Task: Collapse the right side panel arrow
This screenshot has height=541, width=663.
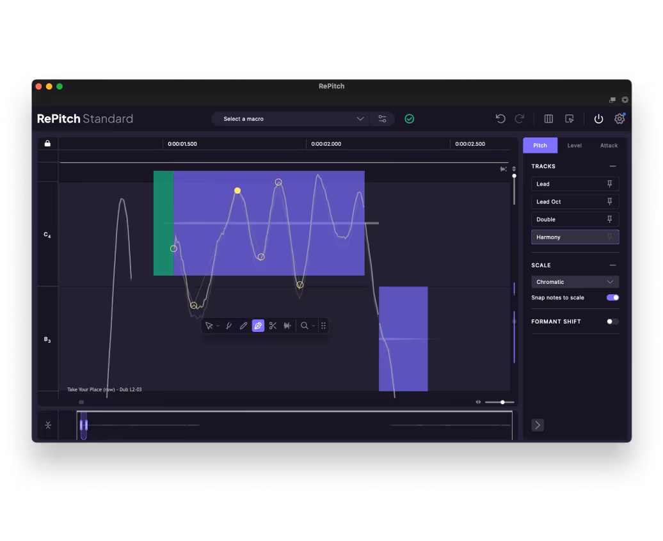Action: point(538,425)
